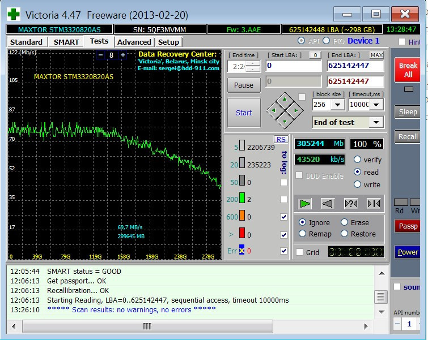Select the random scan ?▶◀ icon
Screen dimensions: 428x340
click(x=350, y=203)
